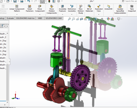Screen dimensions: 137x108
Task: Rebuild the model with the traffic light icon
Action: point(49,1)
